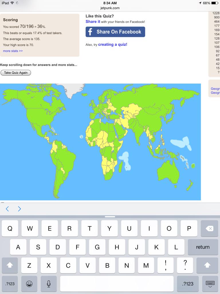Tap the C key

point(68,265)
